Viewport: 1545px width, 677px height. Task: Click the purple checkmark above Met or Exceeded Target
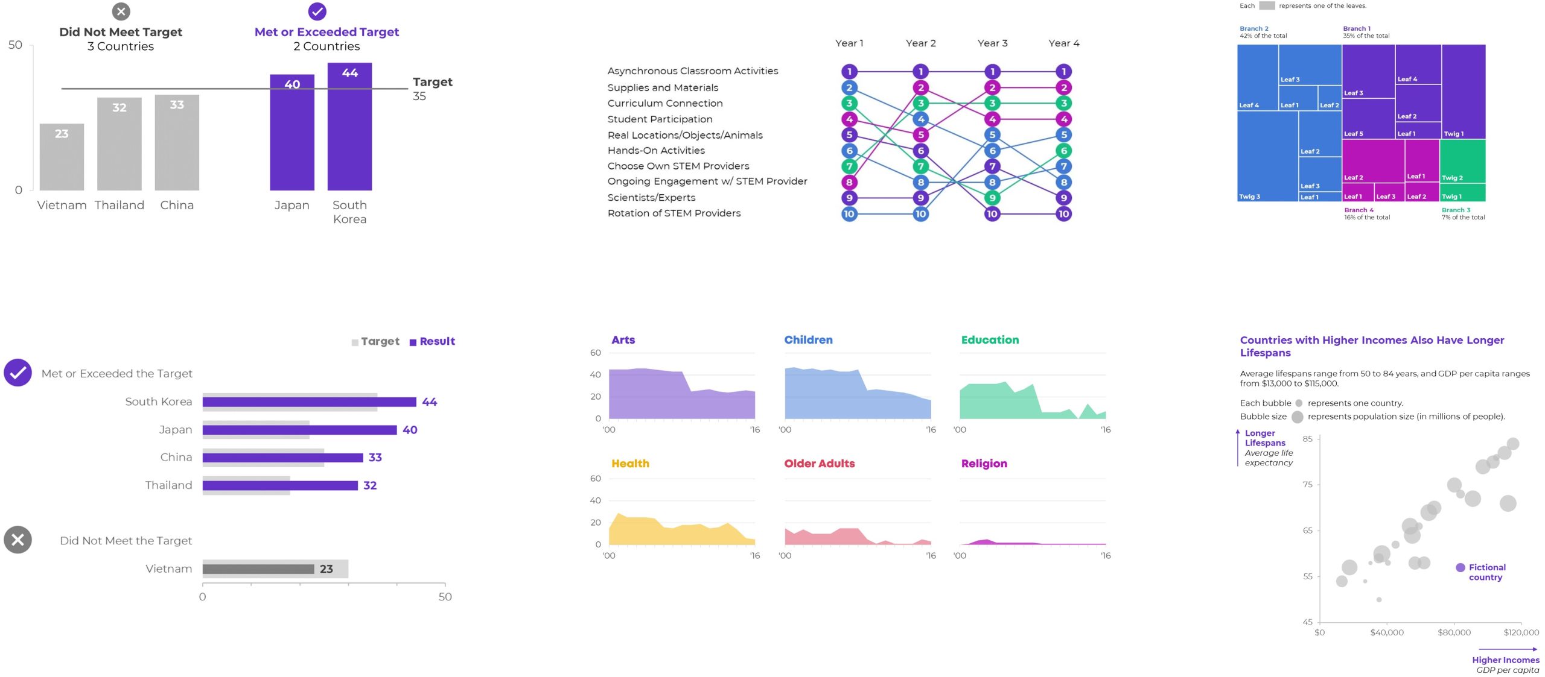pyautogui.click(x=317, y=11)
